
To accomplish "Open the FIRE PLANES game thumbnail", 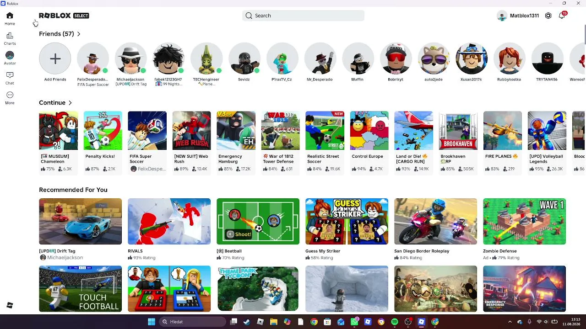I will [x=502, y=131].
